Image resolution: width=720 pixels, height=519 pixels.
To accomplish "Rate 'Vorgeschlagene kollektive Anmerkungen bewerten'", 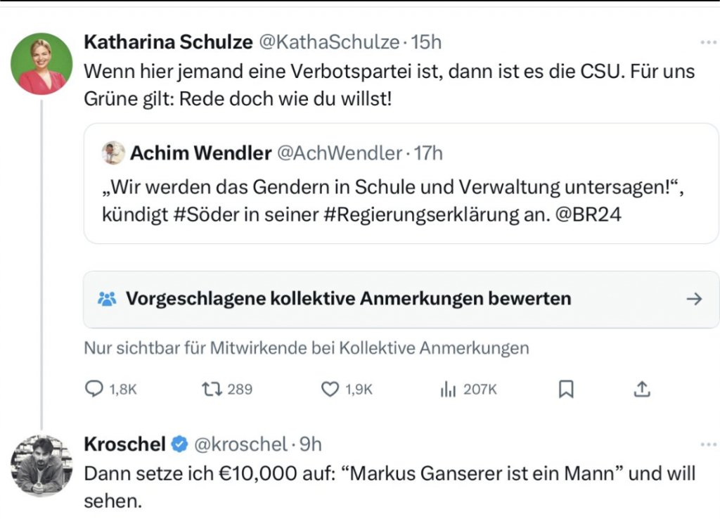I will pos(348,299).
